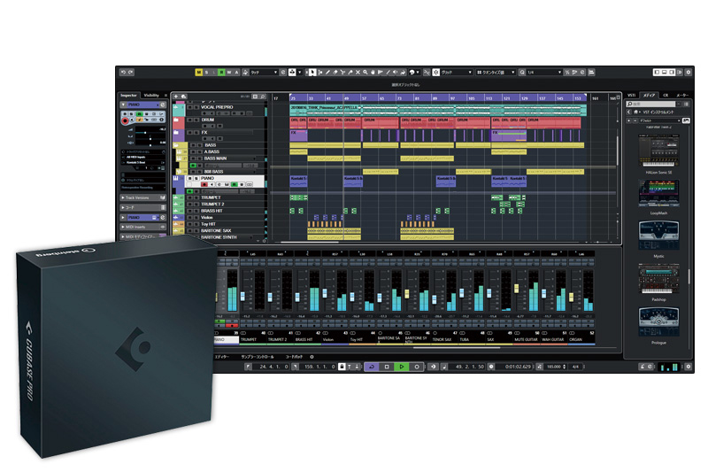Click the transport Stop button

387,367
